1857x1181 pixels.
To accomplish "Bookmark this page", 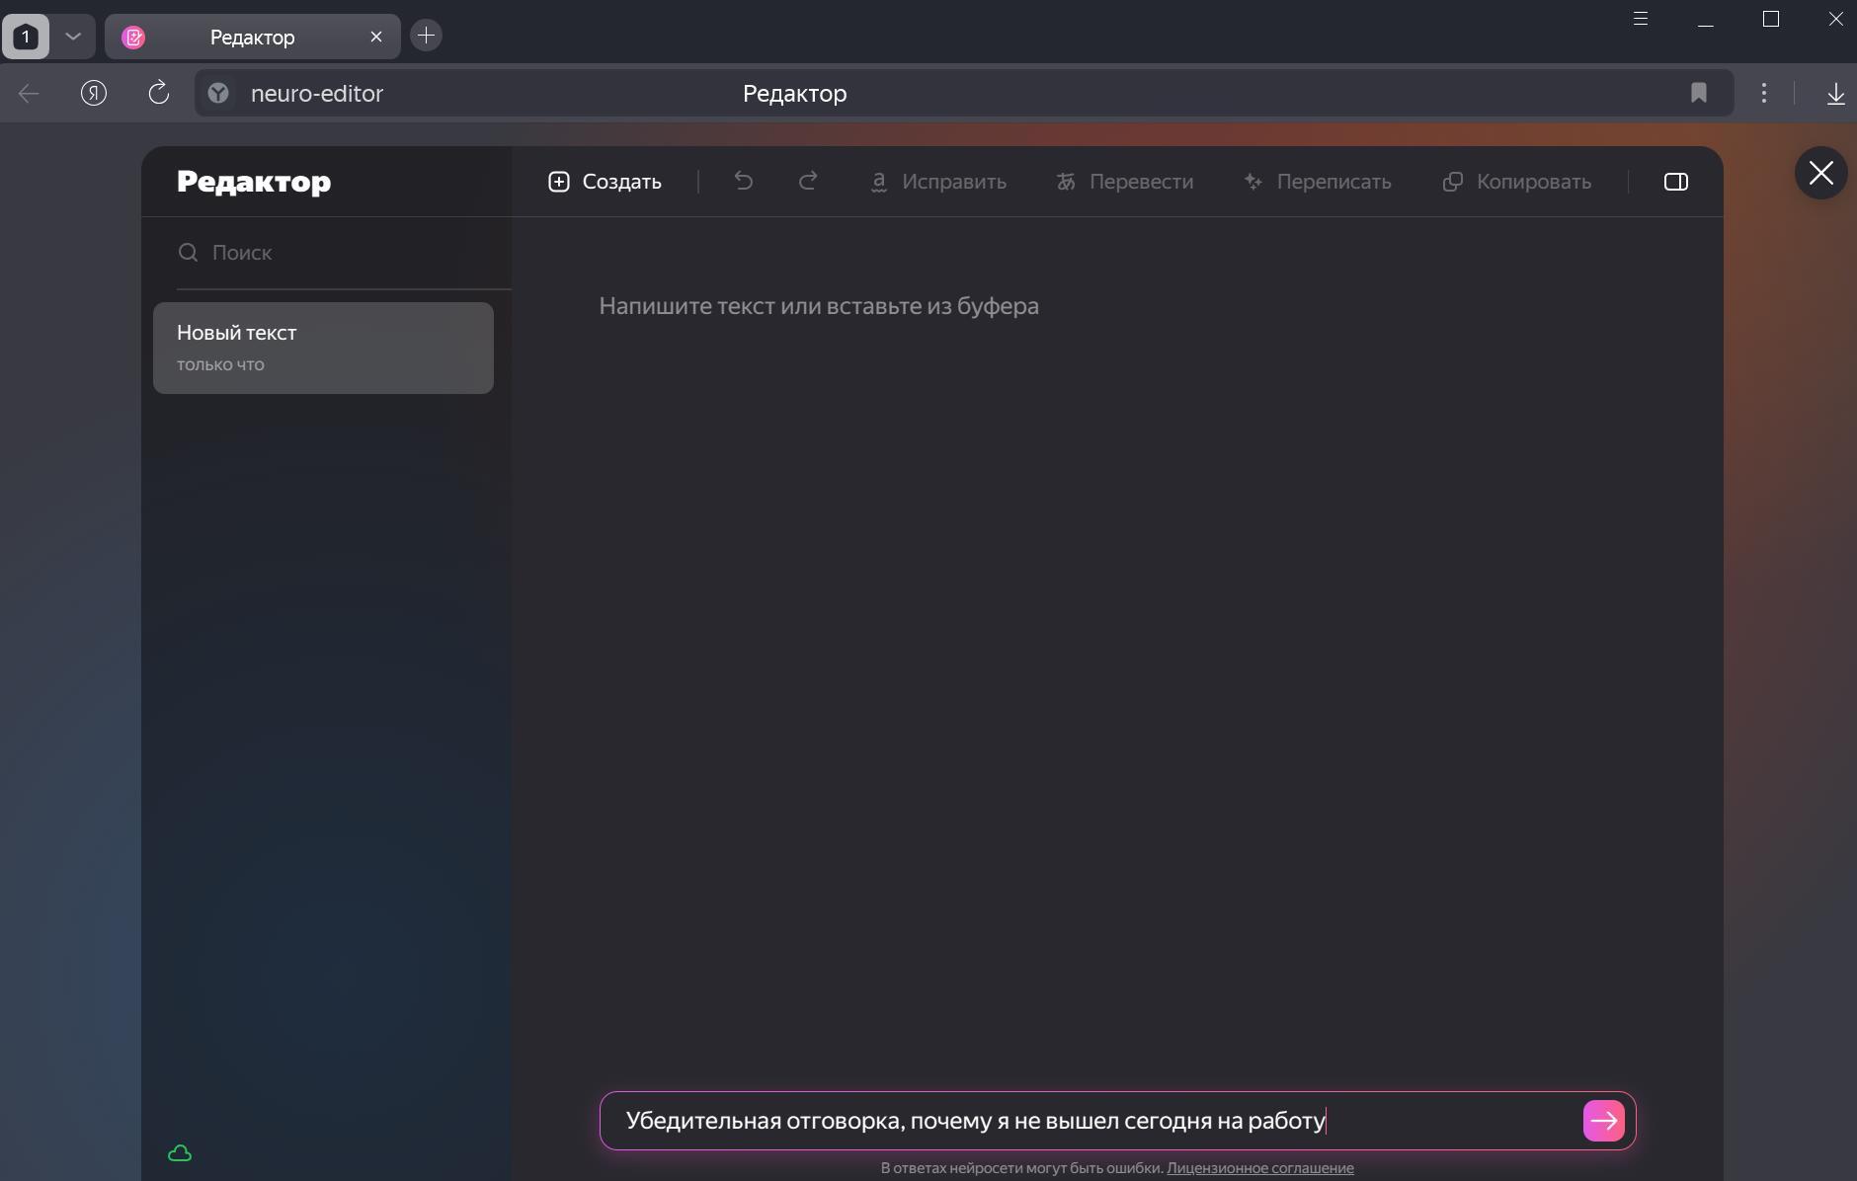I will coord(1699,93).
